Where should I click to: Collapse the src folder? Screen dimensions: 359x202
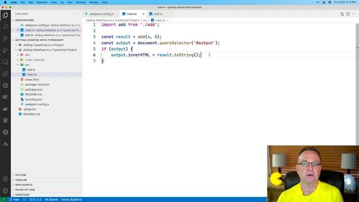pyautogui.click(x=27, y=65)
